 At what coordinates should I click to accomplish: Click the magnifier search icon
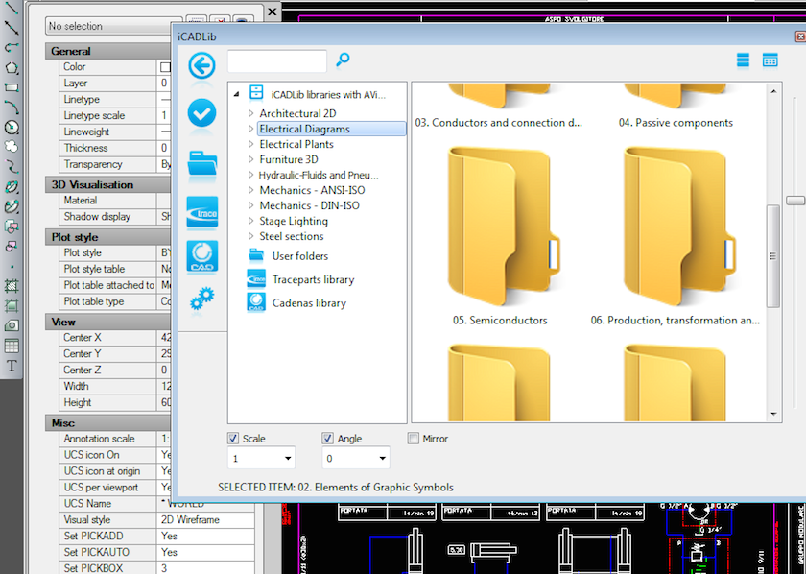(x=343, y=60)
